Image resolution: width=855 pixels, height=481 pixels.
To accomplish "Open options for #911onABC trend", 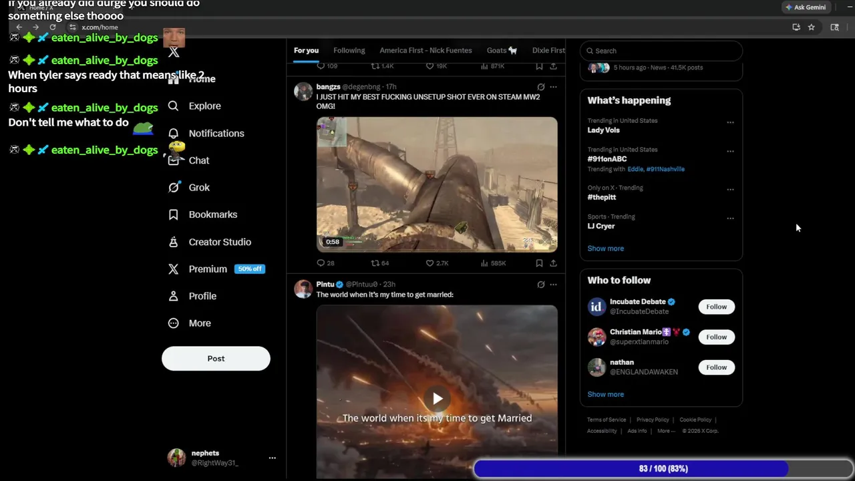I will 730,151.
